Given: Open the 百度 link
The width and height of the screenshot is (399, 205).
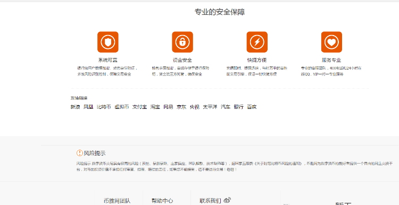Looking at the screenshot, I should point(252,107).
